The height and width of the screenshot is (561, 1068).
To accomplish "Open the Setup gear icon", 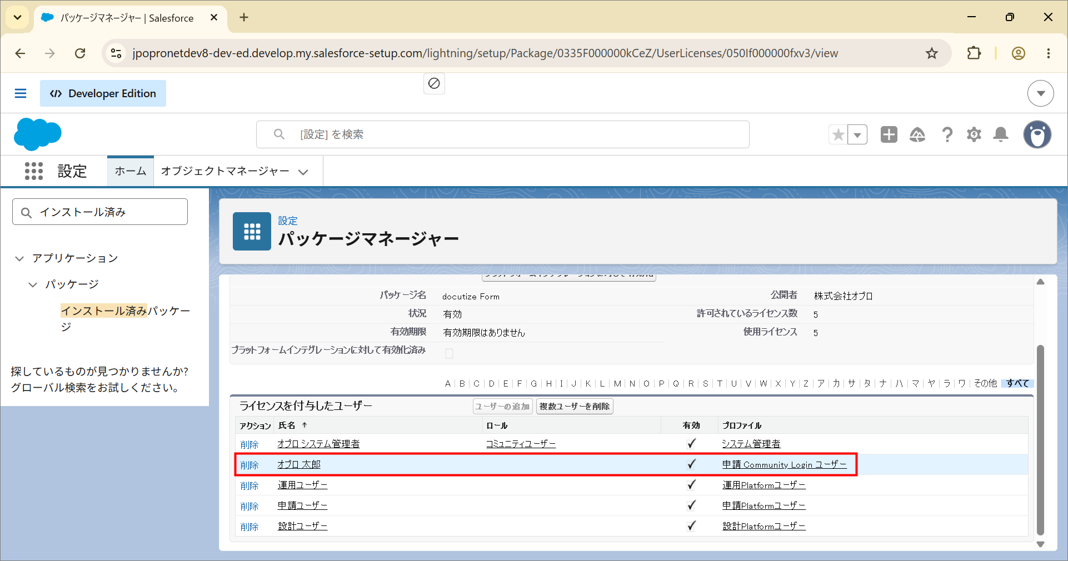I will [974, 134].
